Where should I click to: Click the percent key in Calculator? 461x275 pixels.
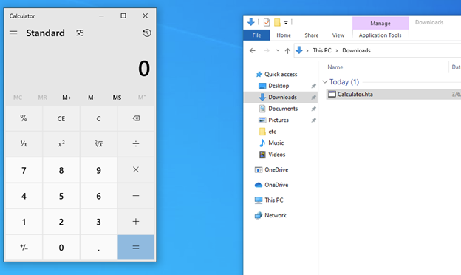click(x=24, y=118)
